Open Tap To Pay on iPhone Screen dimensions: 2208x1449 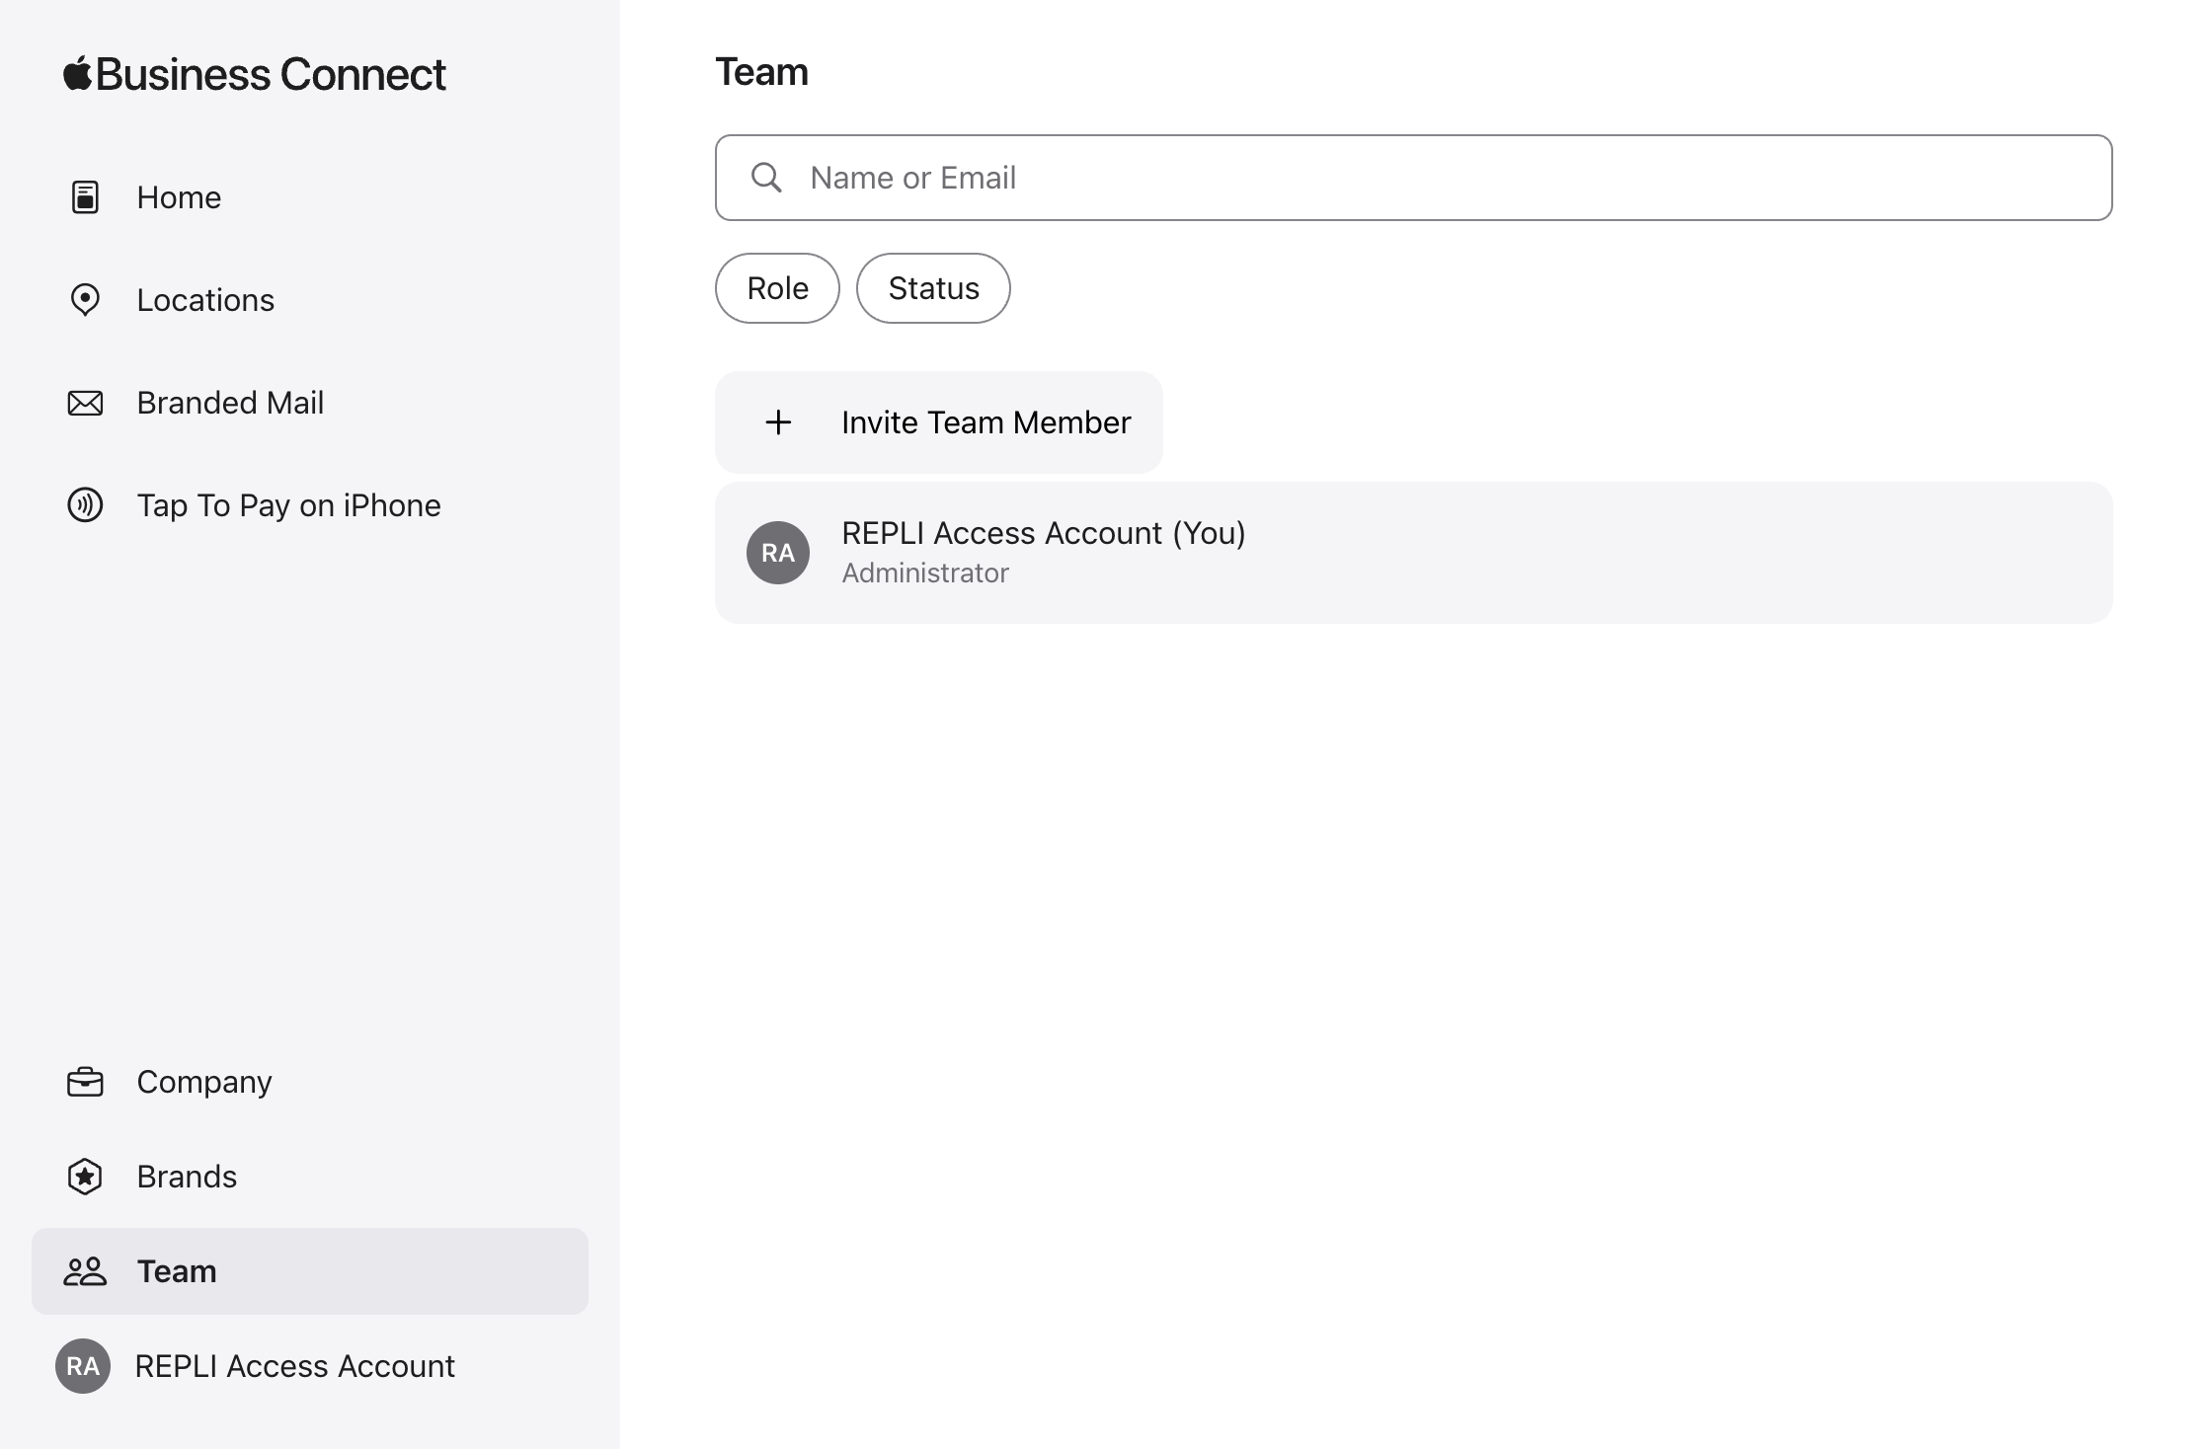coord(310,505)
